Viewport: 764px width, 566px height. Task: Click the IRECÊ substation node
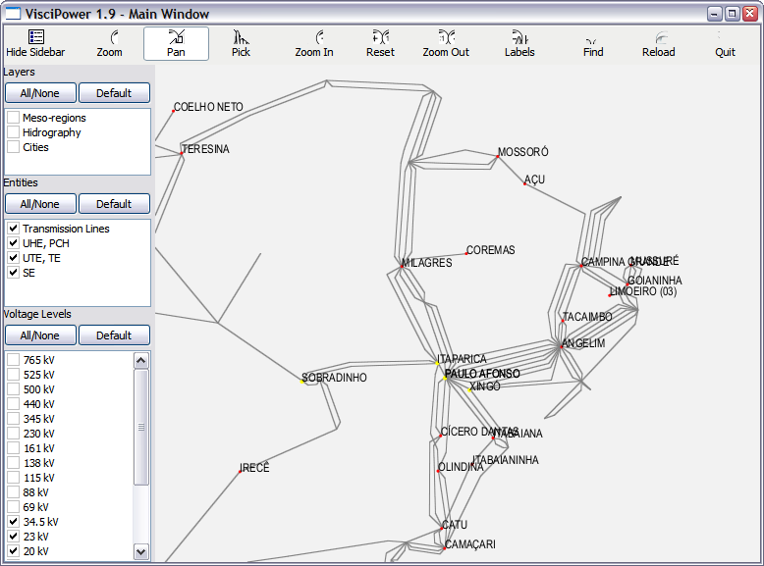(x=240, y=471)
